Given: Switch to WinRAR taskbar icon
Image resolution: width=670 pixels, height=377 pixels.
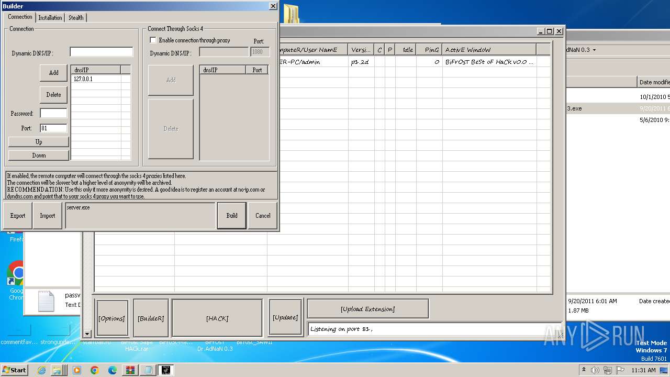Looking at the screenshot, I should click(x=130, y=370).
